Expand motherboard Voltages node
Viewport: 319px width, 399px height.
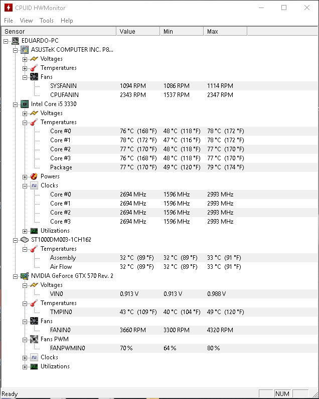pos(25,59)
